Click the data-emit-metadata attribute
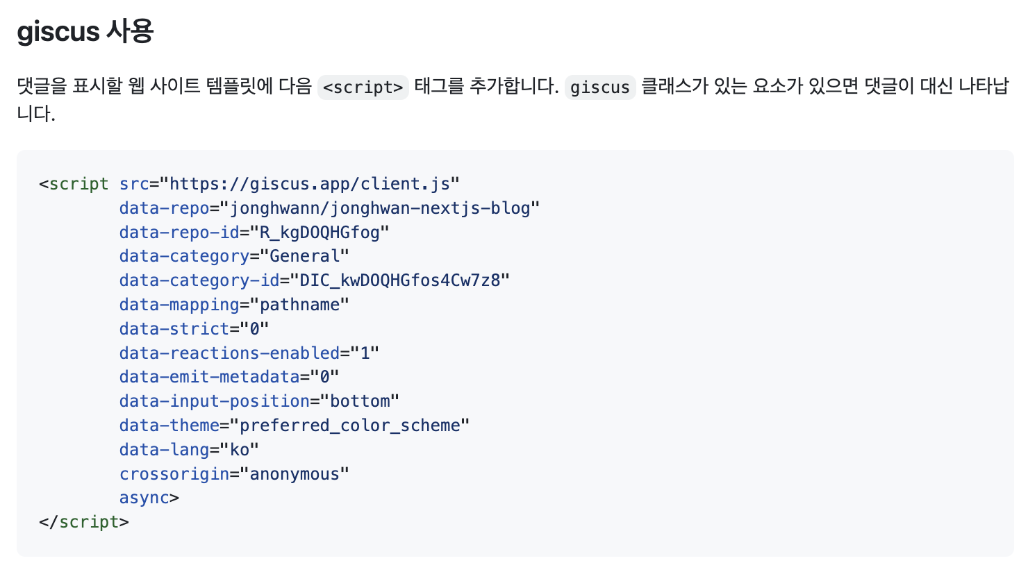1028x572 pixels. tap(209, 377)
